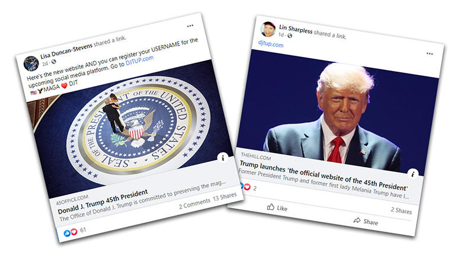The image size is (474, 259).
Task: Click the info icon on the Trump photo
Action: tap(413, 174)
